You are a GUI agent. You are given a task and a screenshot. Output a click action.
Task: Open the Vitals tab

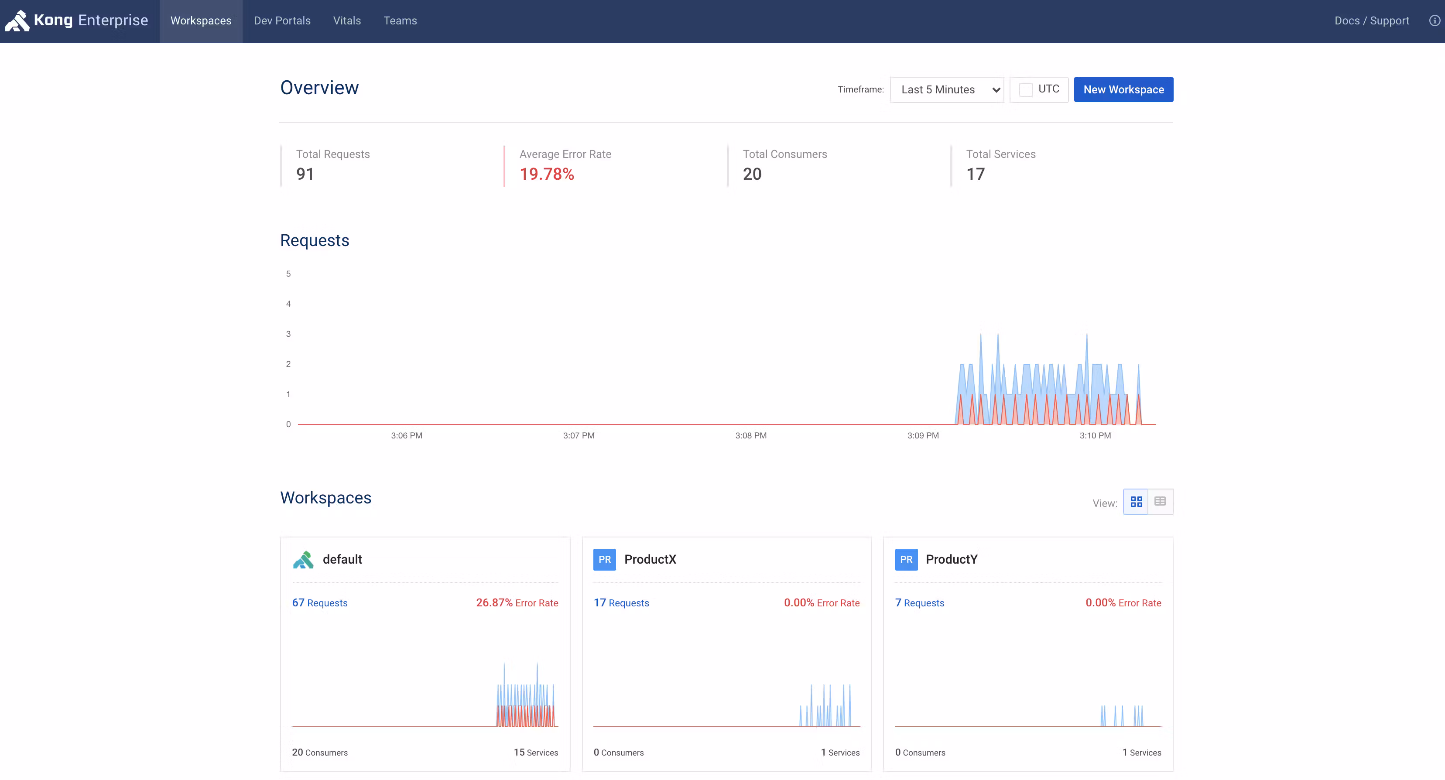tap(347, 21)
